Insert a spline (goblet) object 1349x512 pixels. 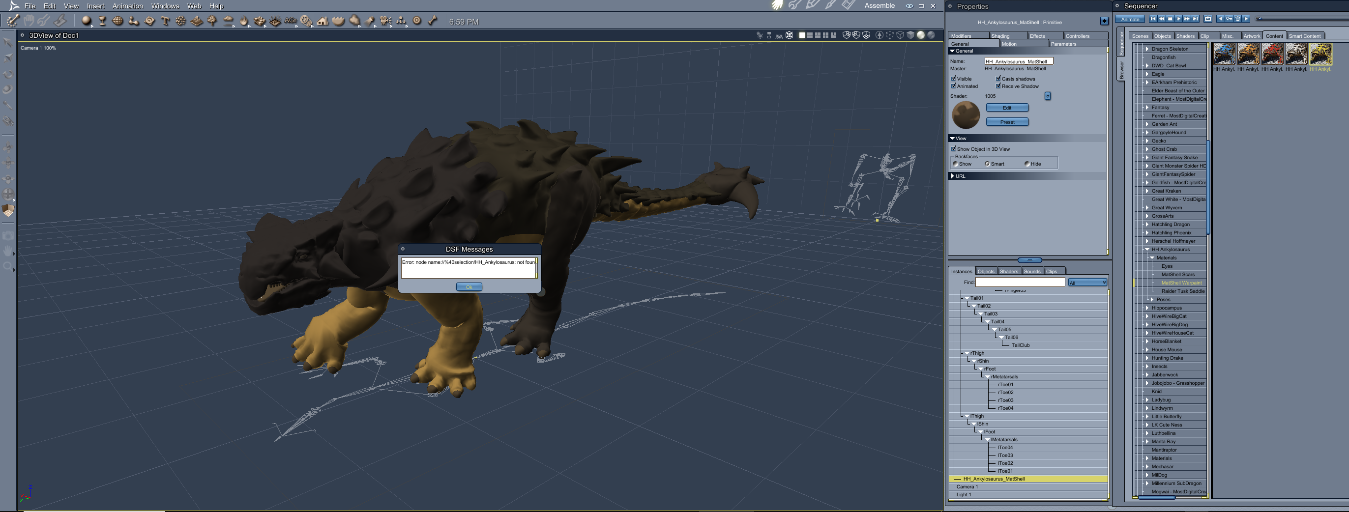[x=102, y=21]
